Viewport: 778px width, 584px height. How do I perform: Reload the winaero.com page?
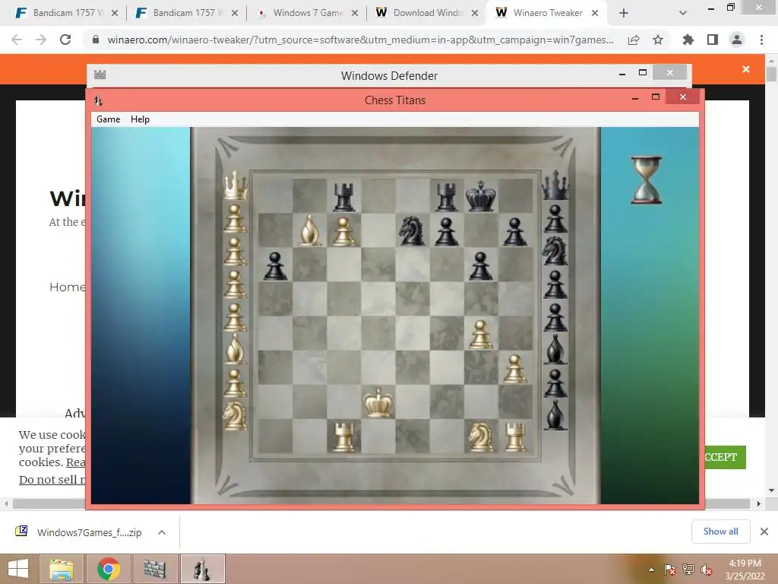[65, 40]
